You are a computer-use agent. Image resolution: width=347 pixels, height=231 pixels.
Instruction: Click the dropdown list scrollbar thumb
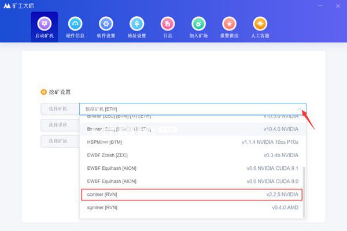pos(304,192)
